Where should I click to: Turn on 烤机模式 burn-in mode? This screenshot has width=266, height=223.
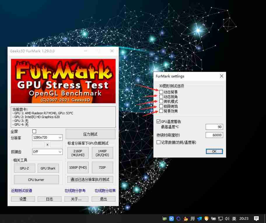coord(161,101)
